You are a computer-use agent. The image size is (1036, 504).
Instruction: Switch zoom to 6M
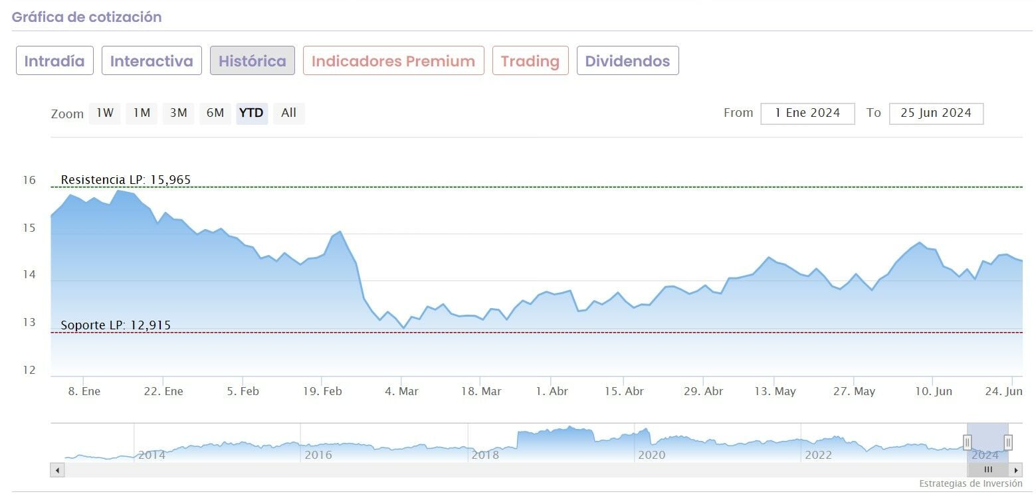click(x=215, y=113)
